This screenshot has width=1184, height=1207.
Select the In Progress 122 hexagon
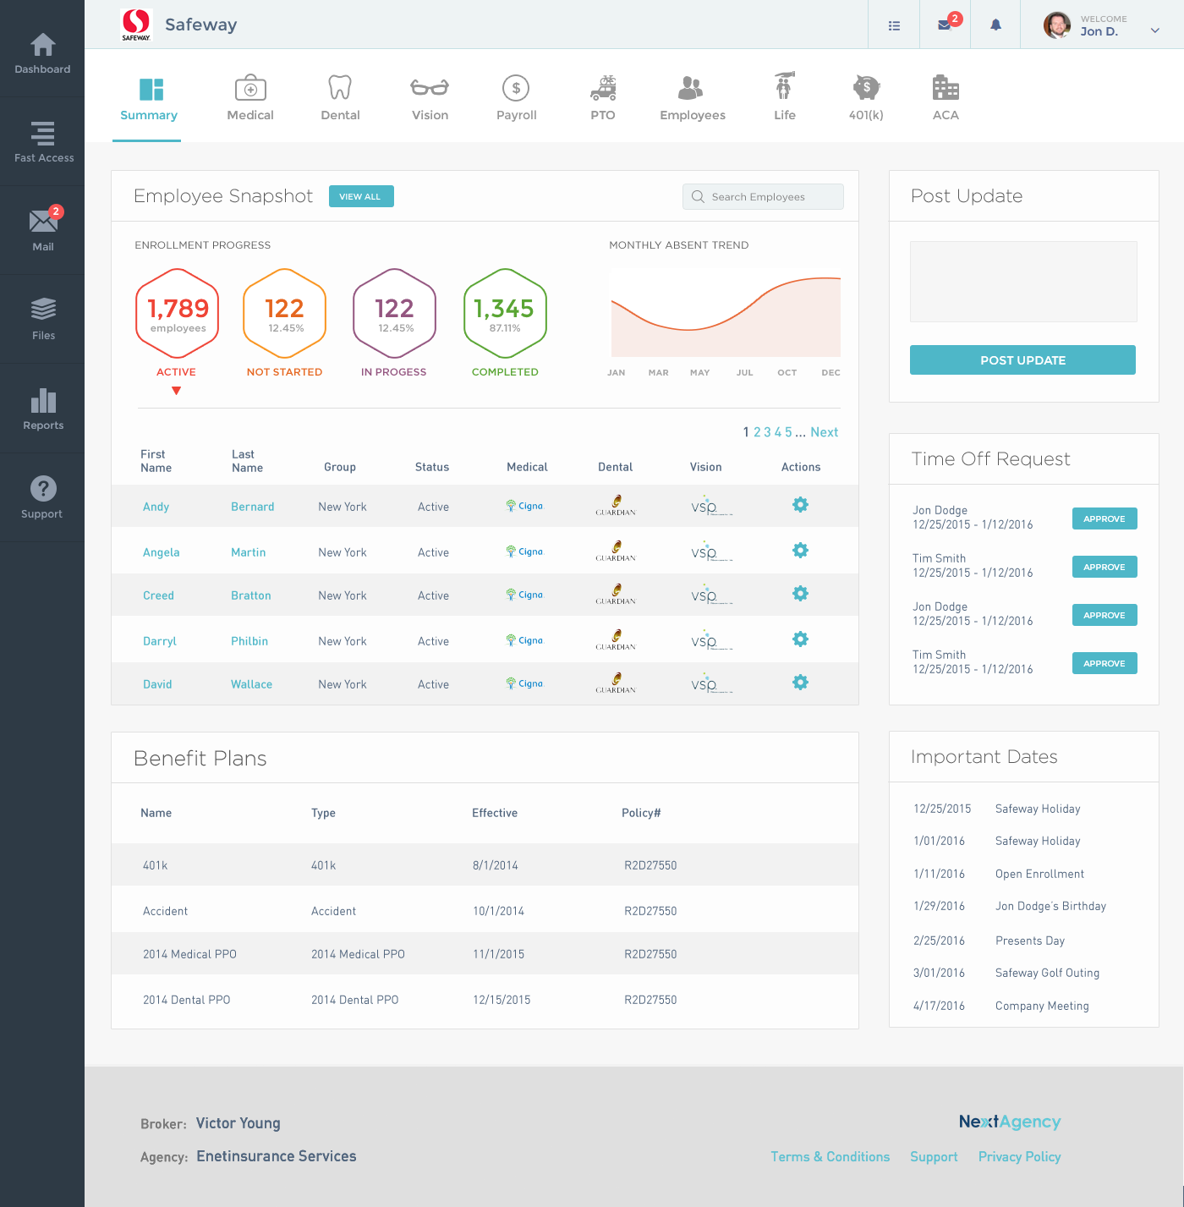[394, 313]
